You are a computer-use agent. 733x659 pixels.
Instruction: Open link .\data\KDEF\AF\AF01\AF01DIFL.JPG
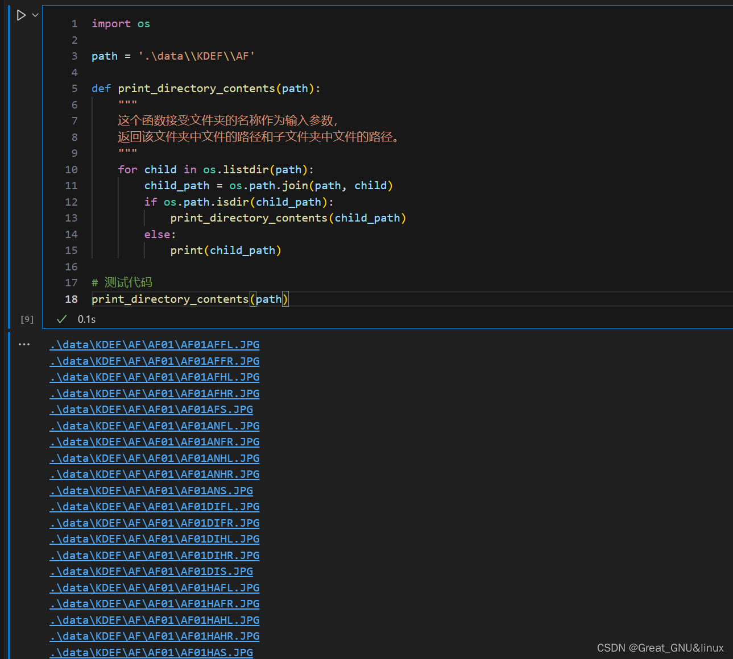tap(154, 507)
